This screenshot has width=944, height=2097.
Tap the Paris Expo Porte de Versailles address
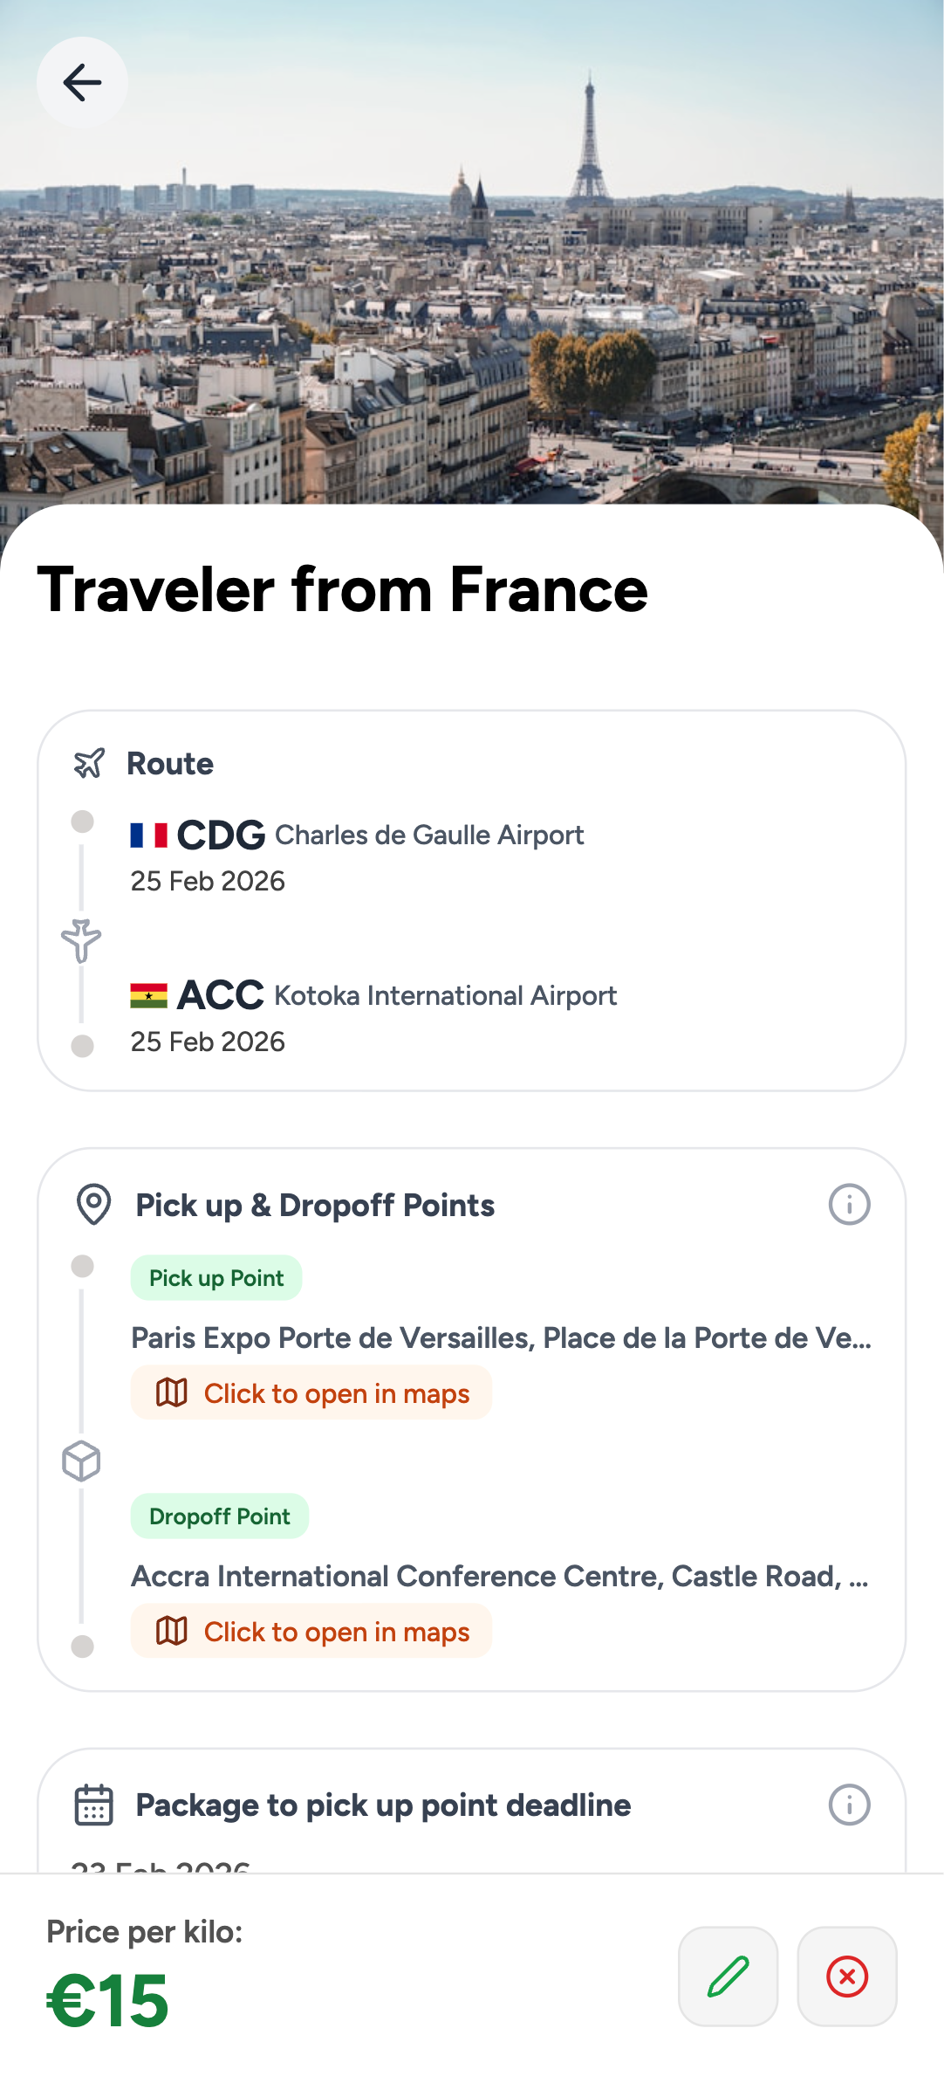point(501,1338)
